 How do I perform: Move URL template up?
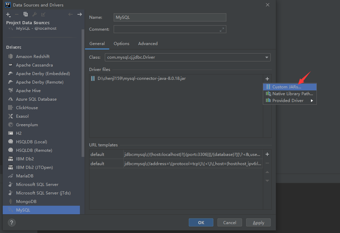[267, 172]
